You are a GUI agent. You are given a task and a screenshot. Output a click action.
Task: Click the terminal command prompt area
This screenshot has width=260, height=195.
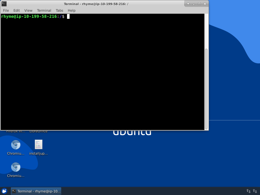tap(103, 72)
